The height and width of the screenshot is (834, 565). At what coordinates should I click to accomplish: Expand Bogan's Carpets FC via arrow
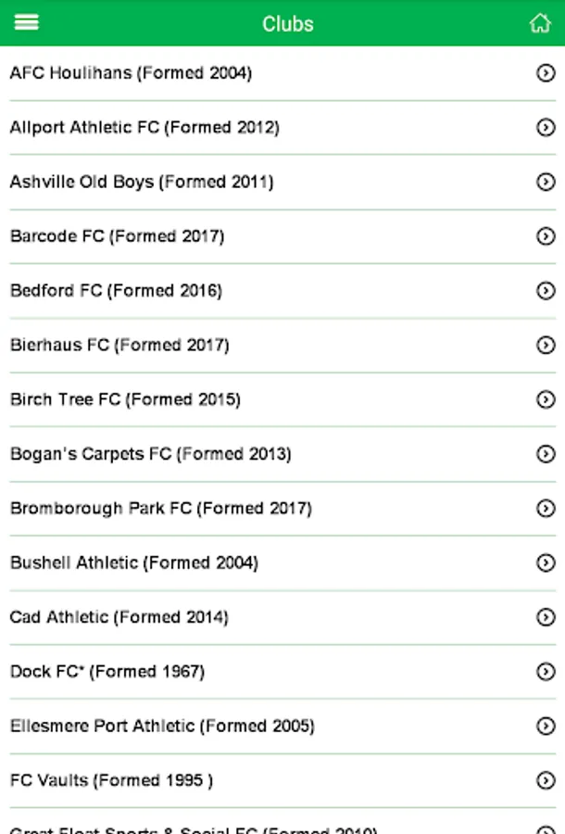[x=546, y=454]
